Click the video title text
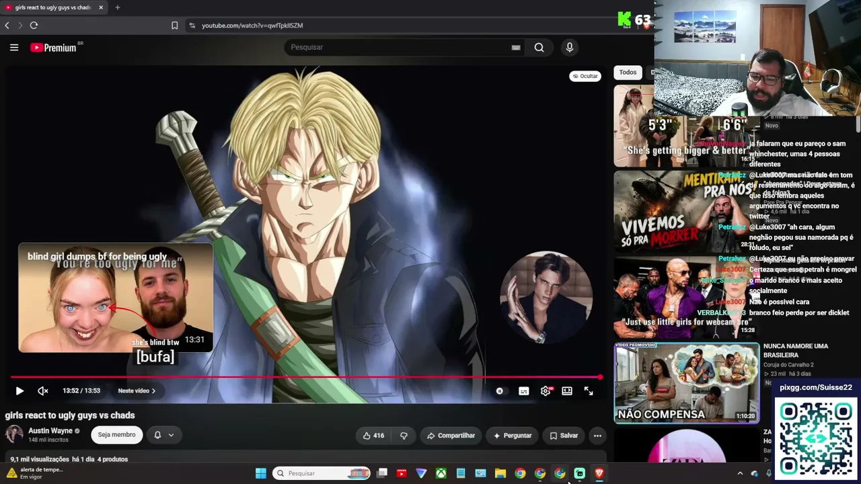This screenshot has height=484, width=861. 70,415
